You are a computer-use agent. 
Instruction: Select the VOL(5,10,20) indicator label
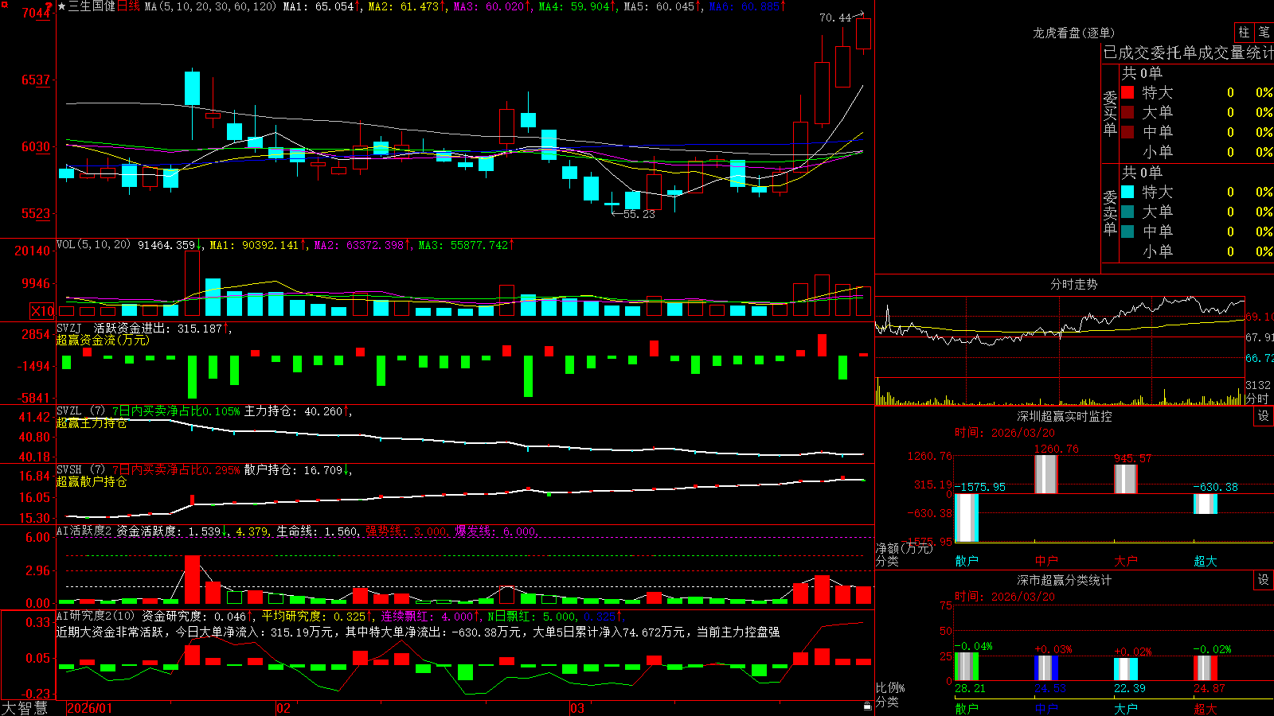click(93, 245)
